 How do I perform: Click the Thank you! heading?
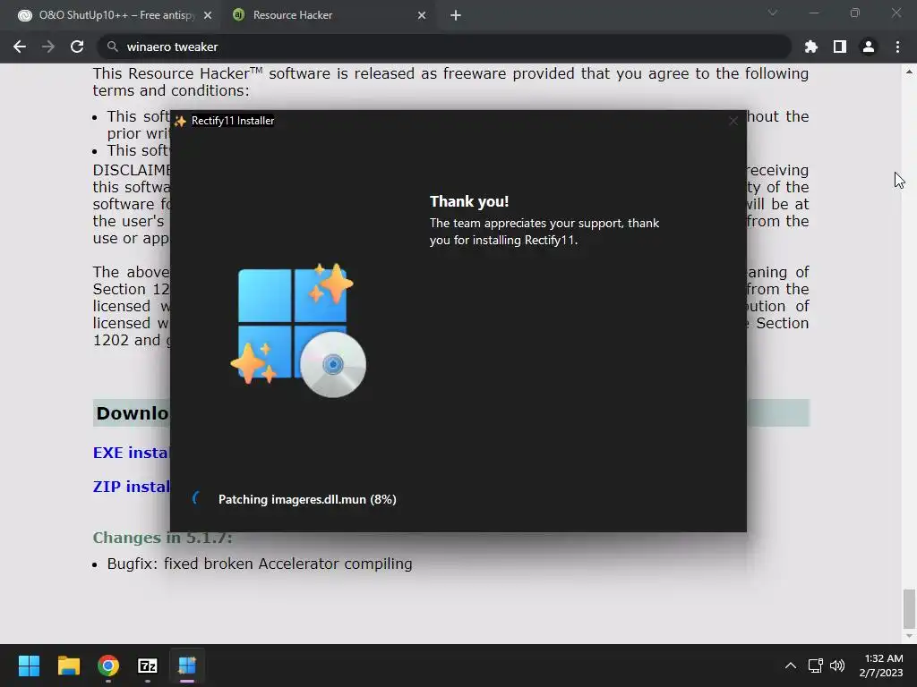point(469,201)
